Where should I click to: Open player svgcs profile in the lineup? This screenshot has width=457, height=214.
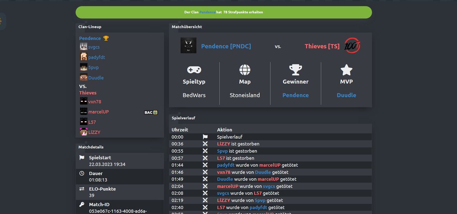point(94,47)
